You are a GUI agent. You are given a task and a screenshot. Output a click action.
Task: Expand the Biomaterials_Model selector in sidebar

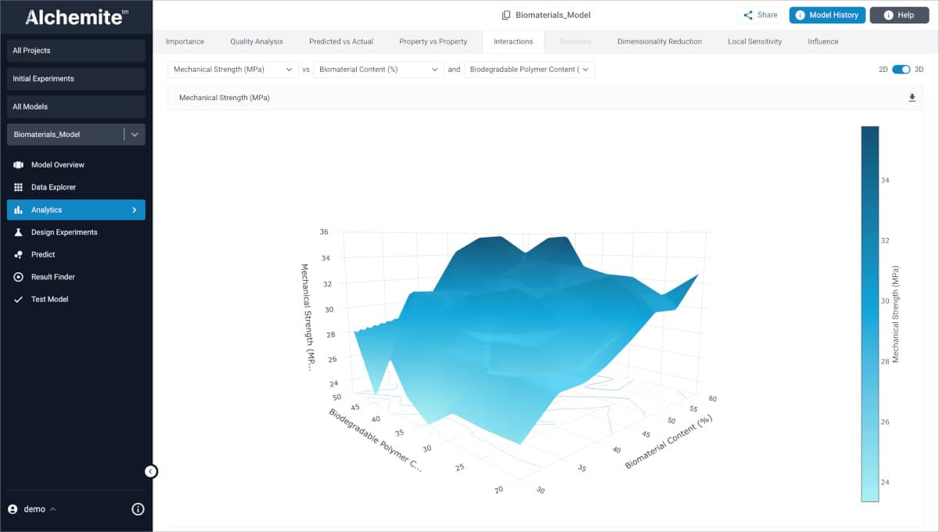click(135, 135)
